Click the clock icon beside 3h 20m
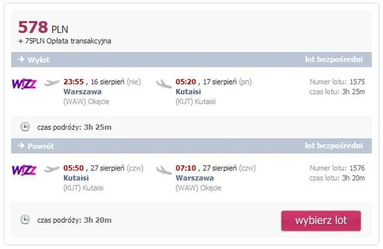Screen dimensions: 383x249 click(25, 219)
